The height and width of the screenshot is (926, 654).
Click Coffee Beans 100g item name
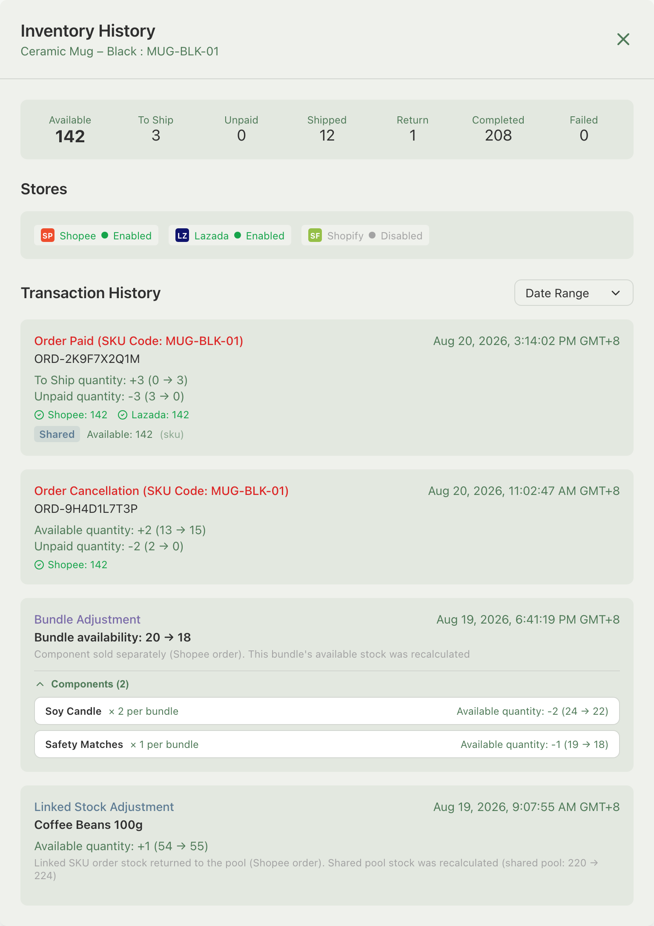[x=89, y=825]
